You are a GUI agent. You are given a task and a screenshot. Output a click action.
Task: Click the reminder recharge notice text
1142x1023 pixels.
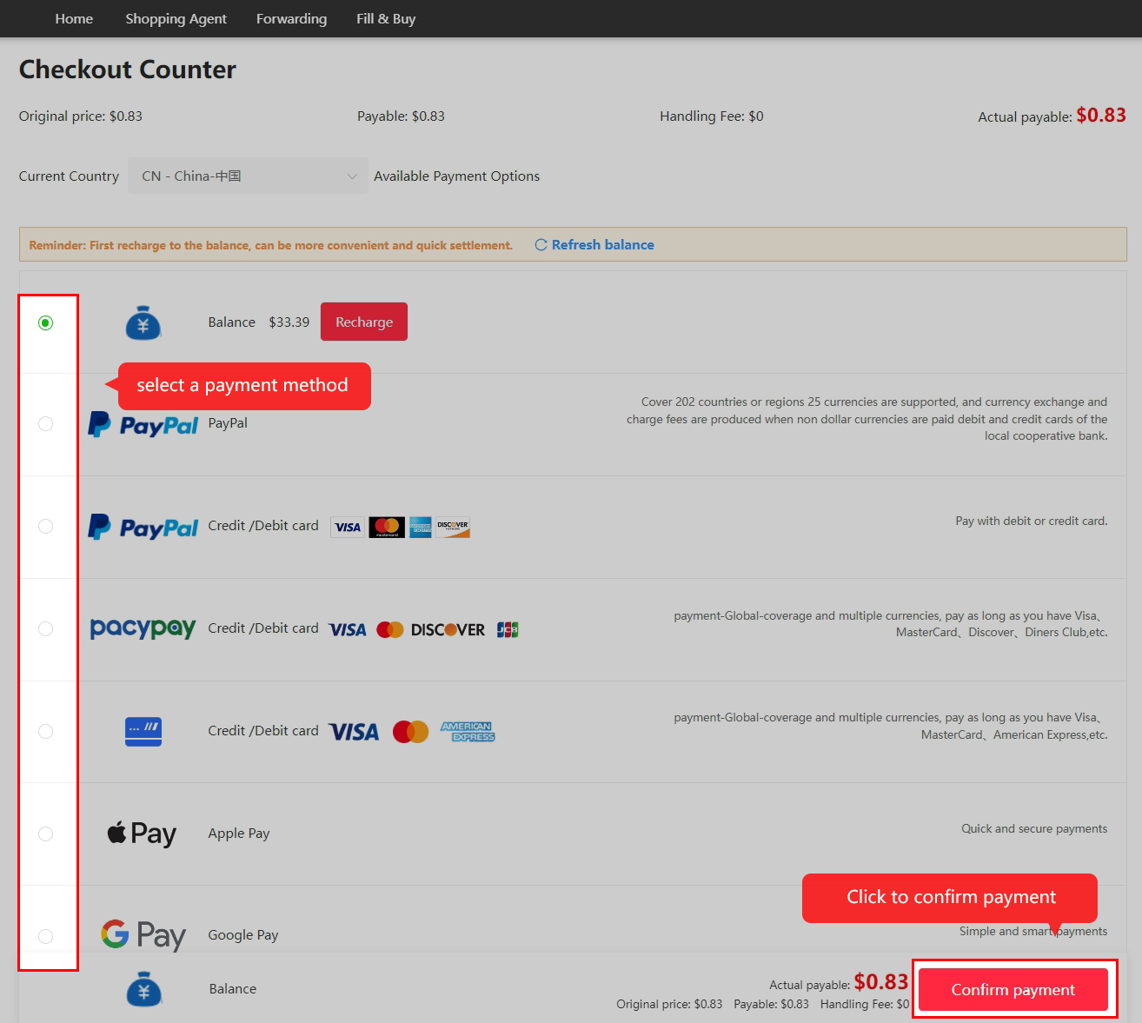click(x=271, y=245)
